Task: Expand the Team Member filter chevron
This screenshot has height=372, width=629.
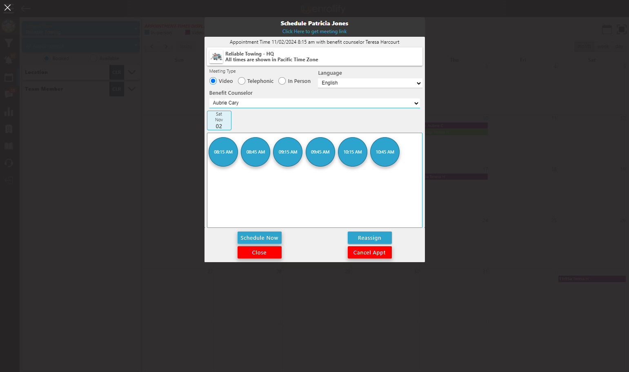Action: 132,89
